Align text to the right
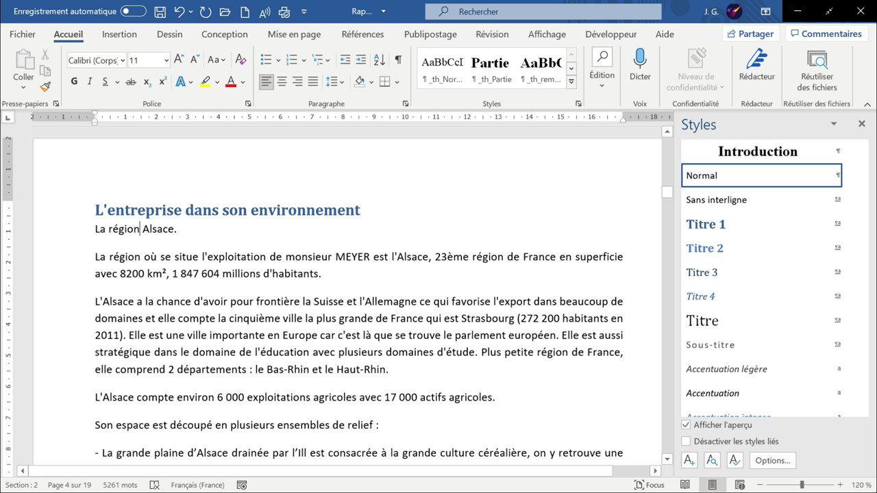 (297, 81)
